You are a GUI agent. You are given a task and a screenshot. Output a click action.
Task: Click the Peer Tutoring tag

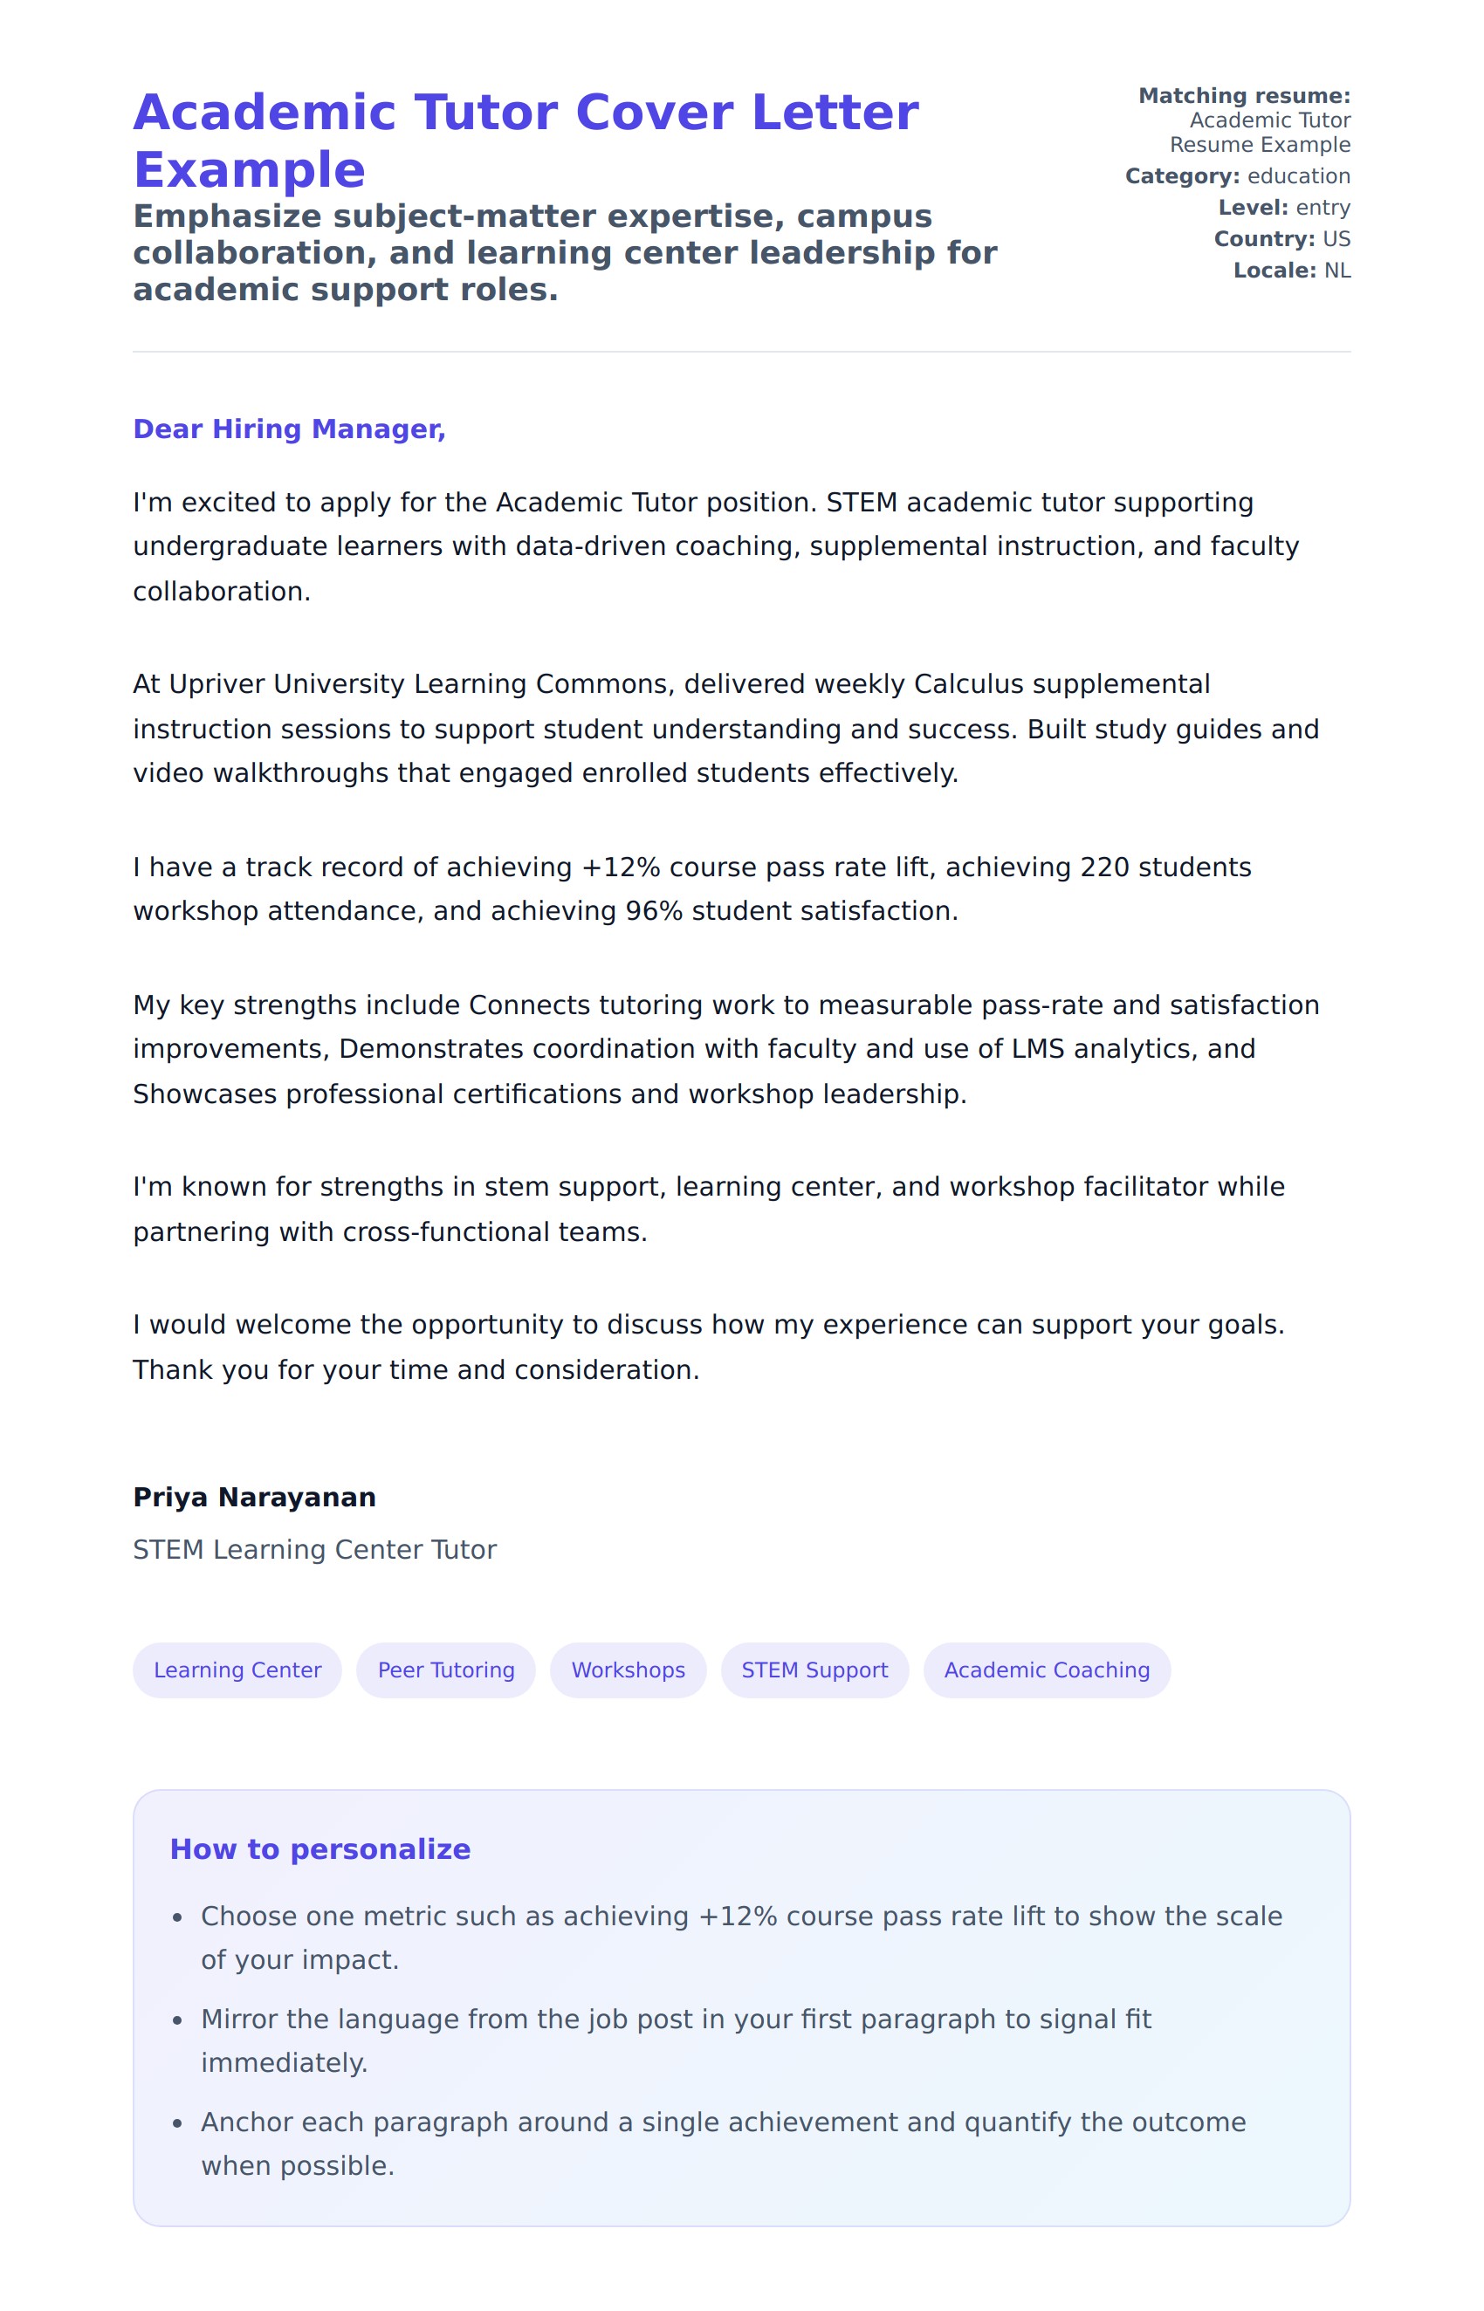[x=445, y=1670]
